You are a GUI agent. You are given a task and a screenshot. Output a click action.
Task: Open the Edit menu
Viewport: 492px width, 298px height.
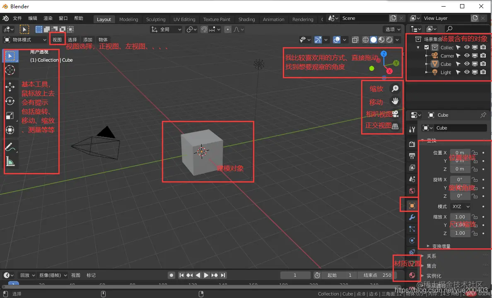tap(33, 19)
